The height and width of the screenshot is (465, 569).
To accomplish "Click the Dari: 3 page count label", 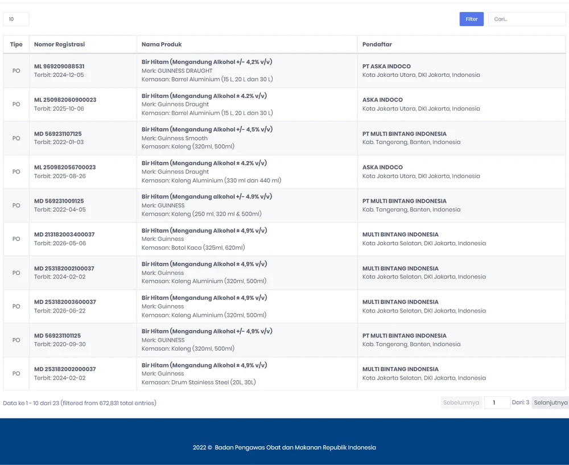I will [x=521, y=402].
